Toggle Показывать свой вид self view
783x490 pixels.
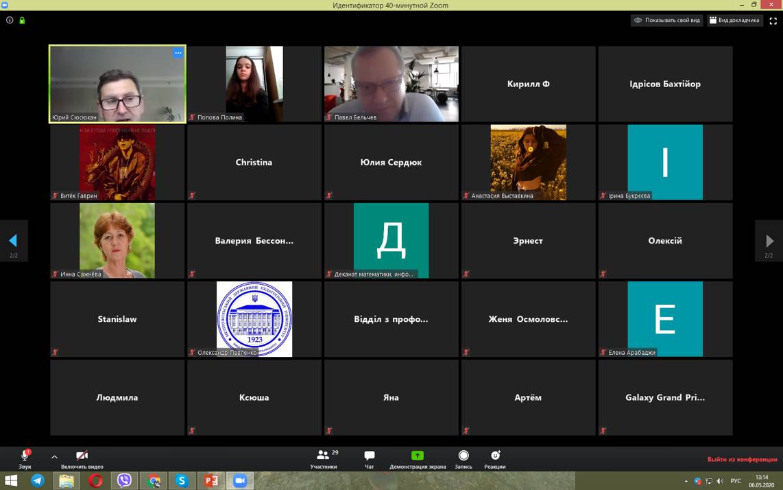click(x=667, y=21)
